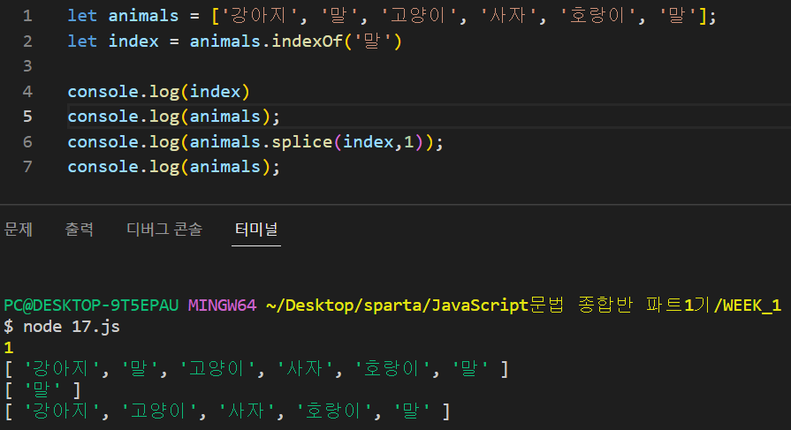Open the 디버그 콘솔 tab
This screenshot has width=791, height=430.
(x=164, y=230)
